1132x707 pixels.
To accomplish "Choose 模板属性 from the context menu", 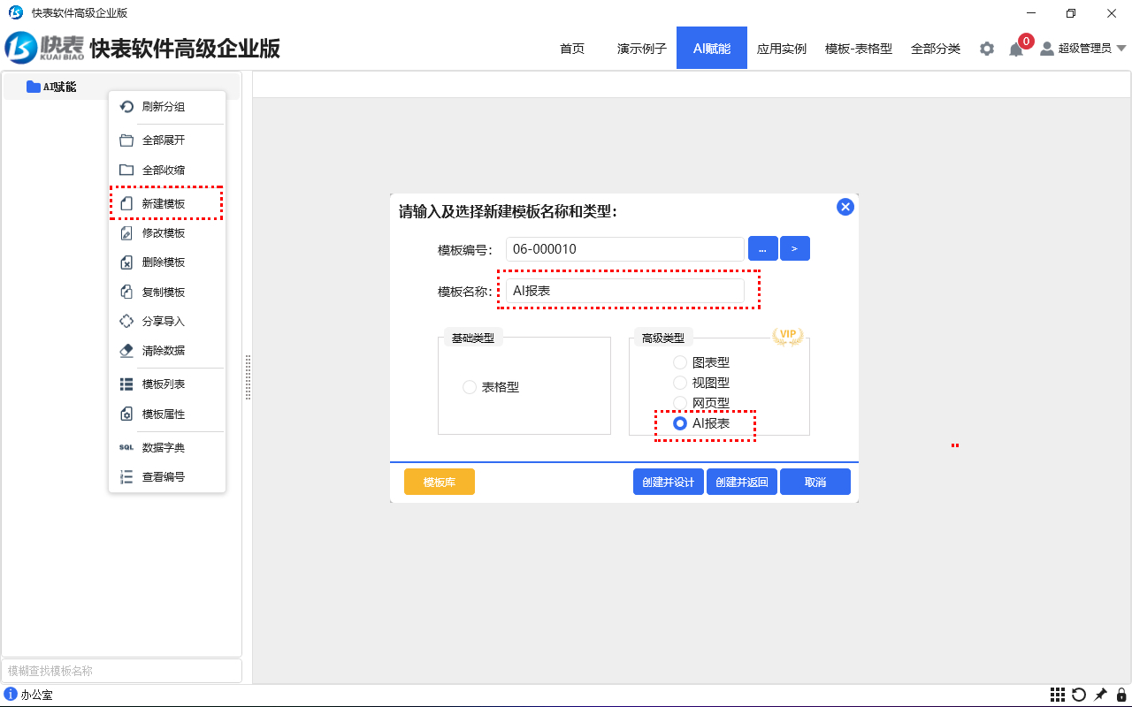I will tap(166, 414).
